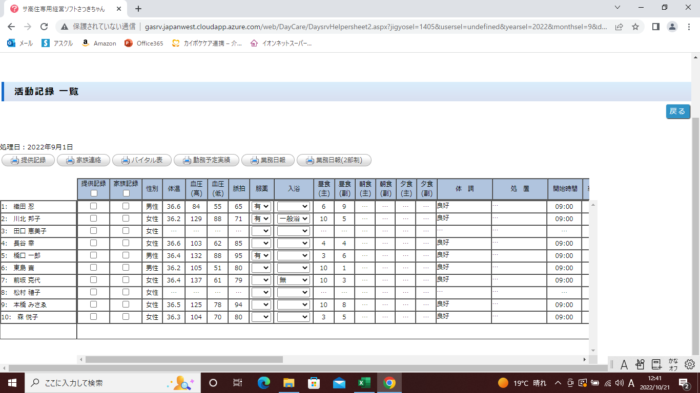700x393 pixels.
Task: Click the printer icon on バイタル表 button
Action: click(x=125, y=160)
